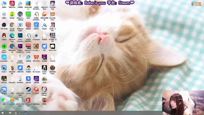204x115 pixels.
Task: Open the Baidu Netdisk desktop shortcut
Action: [x=20, y=4]
